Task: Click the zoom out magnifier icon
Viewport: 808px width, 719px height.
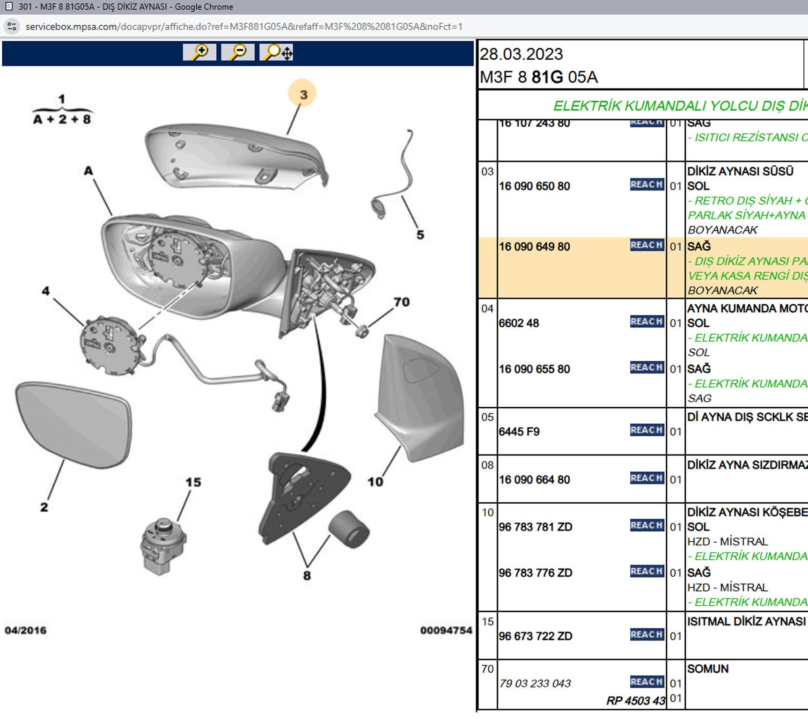Action: [238, 52]
